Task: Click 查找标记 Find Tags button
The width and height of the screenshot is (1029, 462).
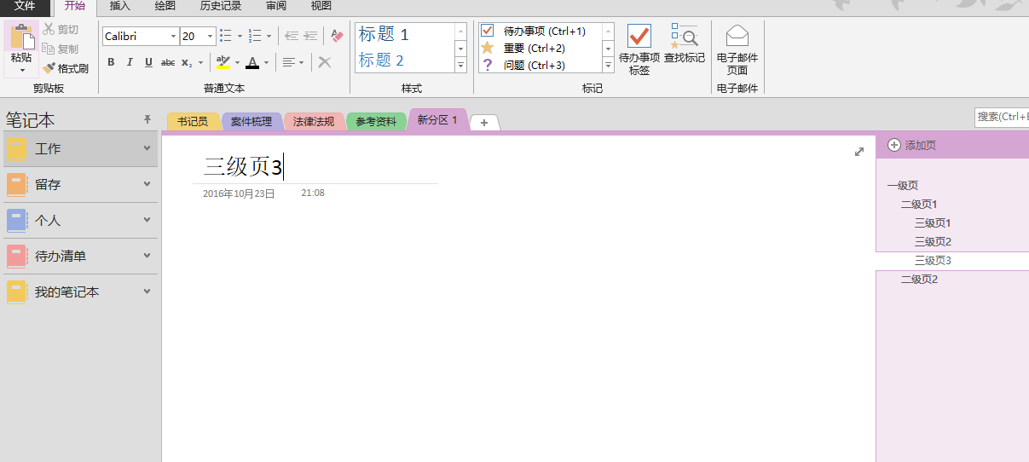Action: [x=685, y=44]
